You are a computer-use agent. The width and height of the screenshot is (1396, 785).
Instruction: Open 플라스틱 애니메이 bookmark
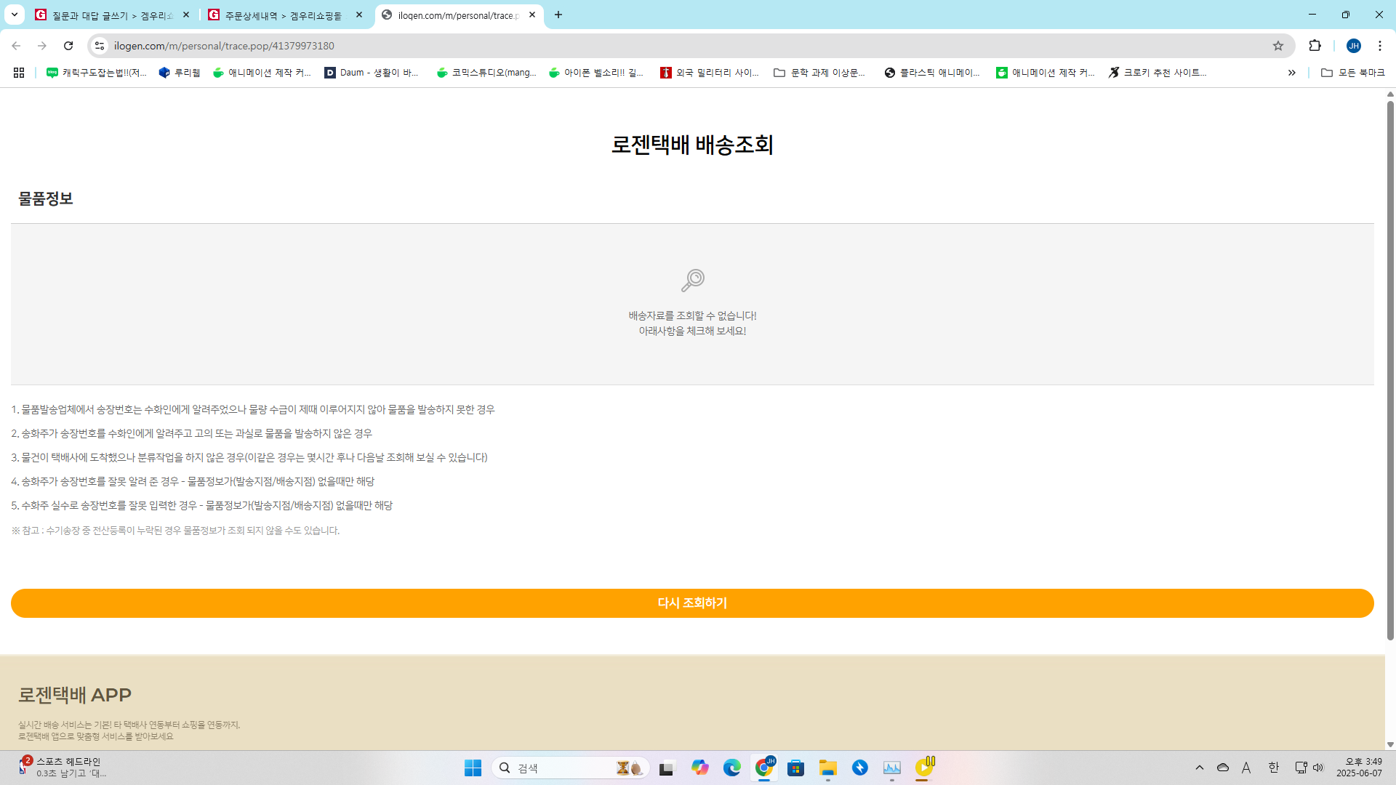coord(932,73)
